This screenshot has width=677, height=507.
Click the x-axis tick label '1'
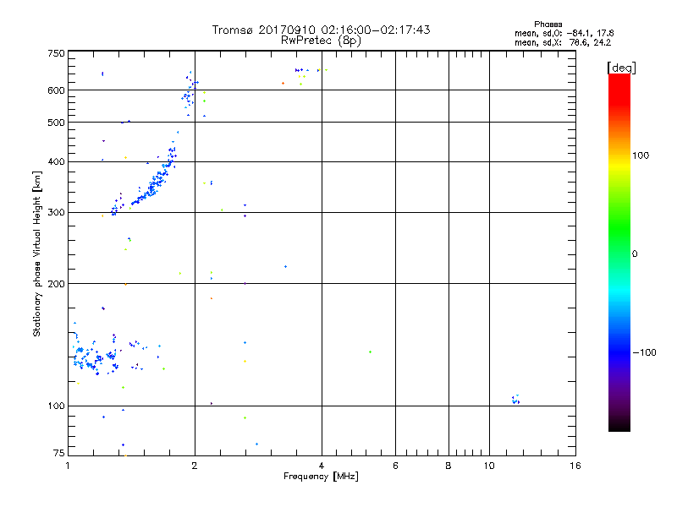tap(69, 466)
